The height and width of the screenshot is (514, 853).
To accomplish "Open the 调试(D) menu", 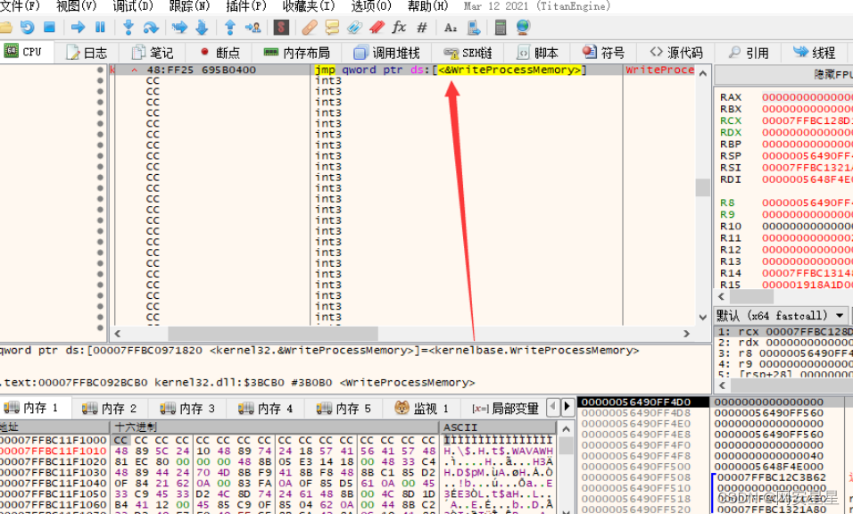I will click(x=129, y=6).
